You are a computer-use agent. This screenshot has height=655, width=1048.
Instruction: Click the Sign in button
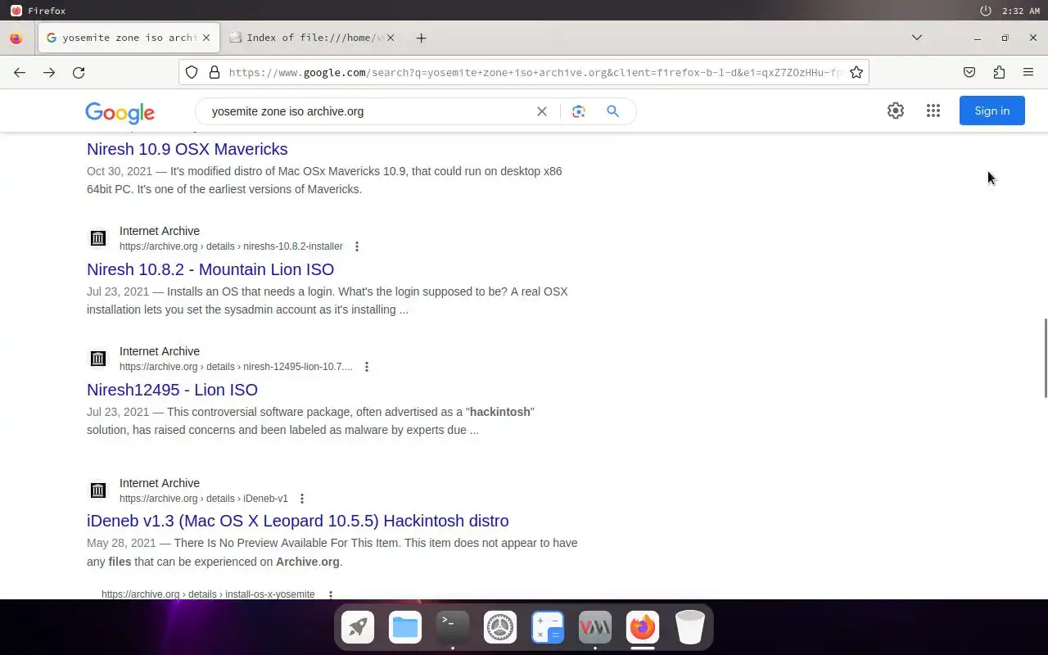[992, 111]
